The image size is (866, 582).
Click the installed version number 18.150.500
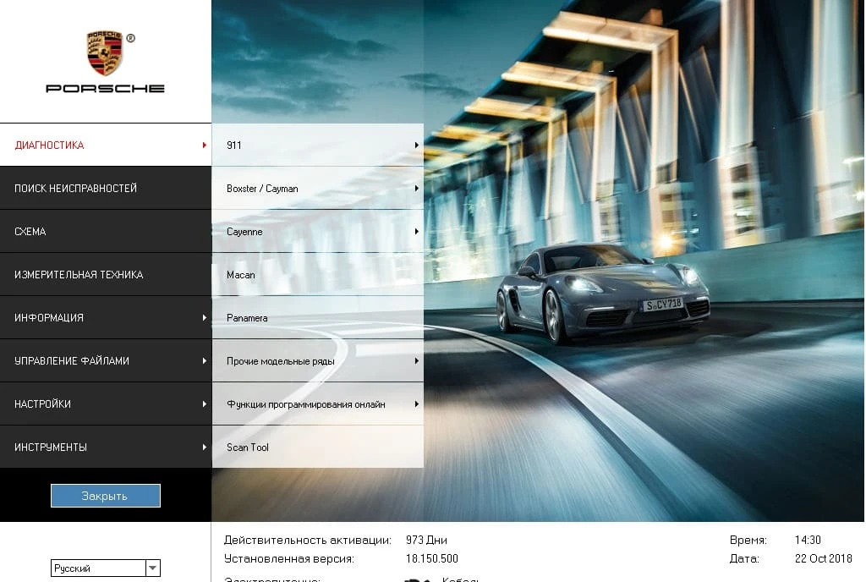432,559
